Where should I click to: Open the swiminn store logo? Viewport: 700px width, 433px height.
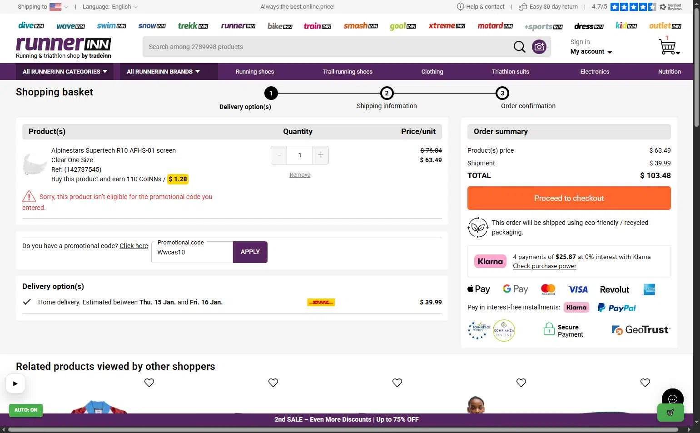tap(111, 26)
